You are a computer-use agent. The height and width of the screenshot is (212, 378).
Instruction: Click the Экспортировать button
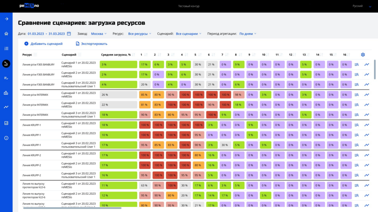(x=91, y=44)
